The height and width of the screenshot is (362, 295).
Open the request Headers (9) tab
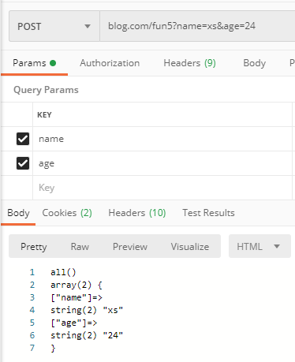pos(189,63)
